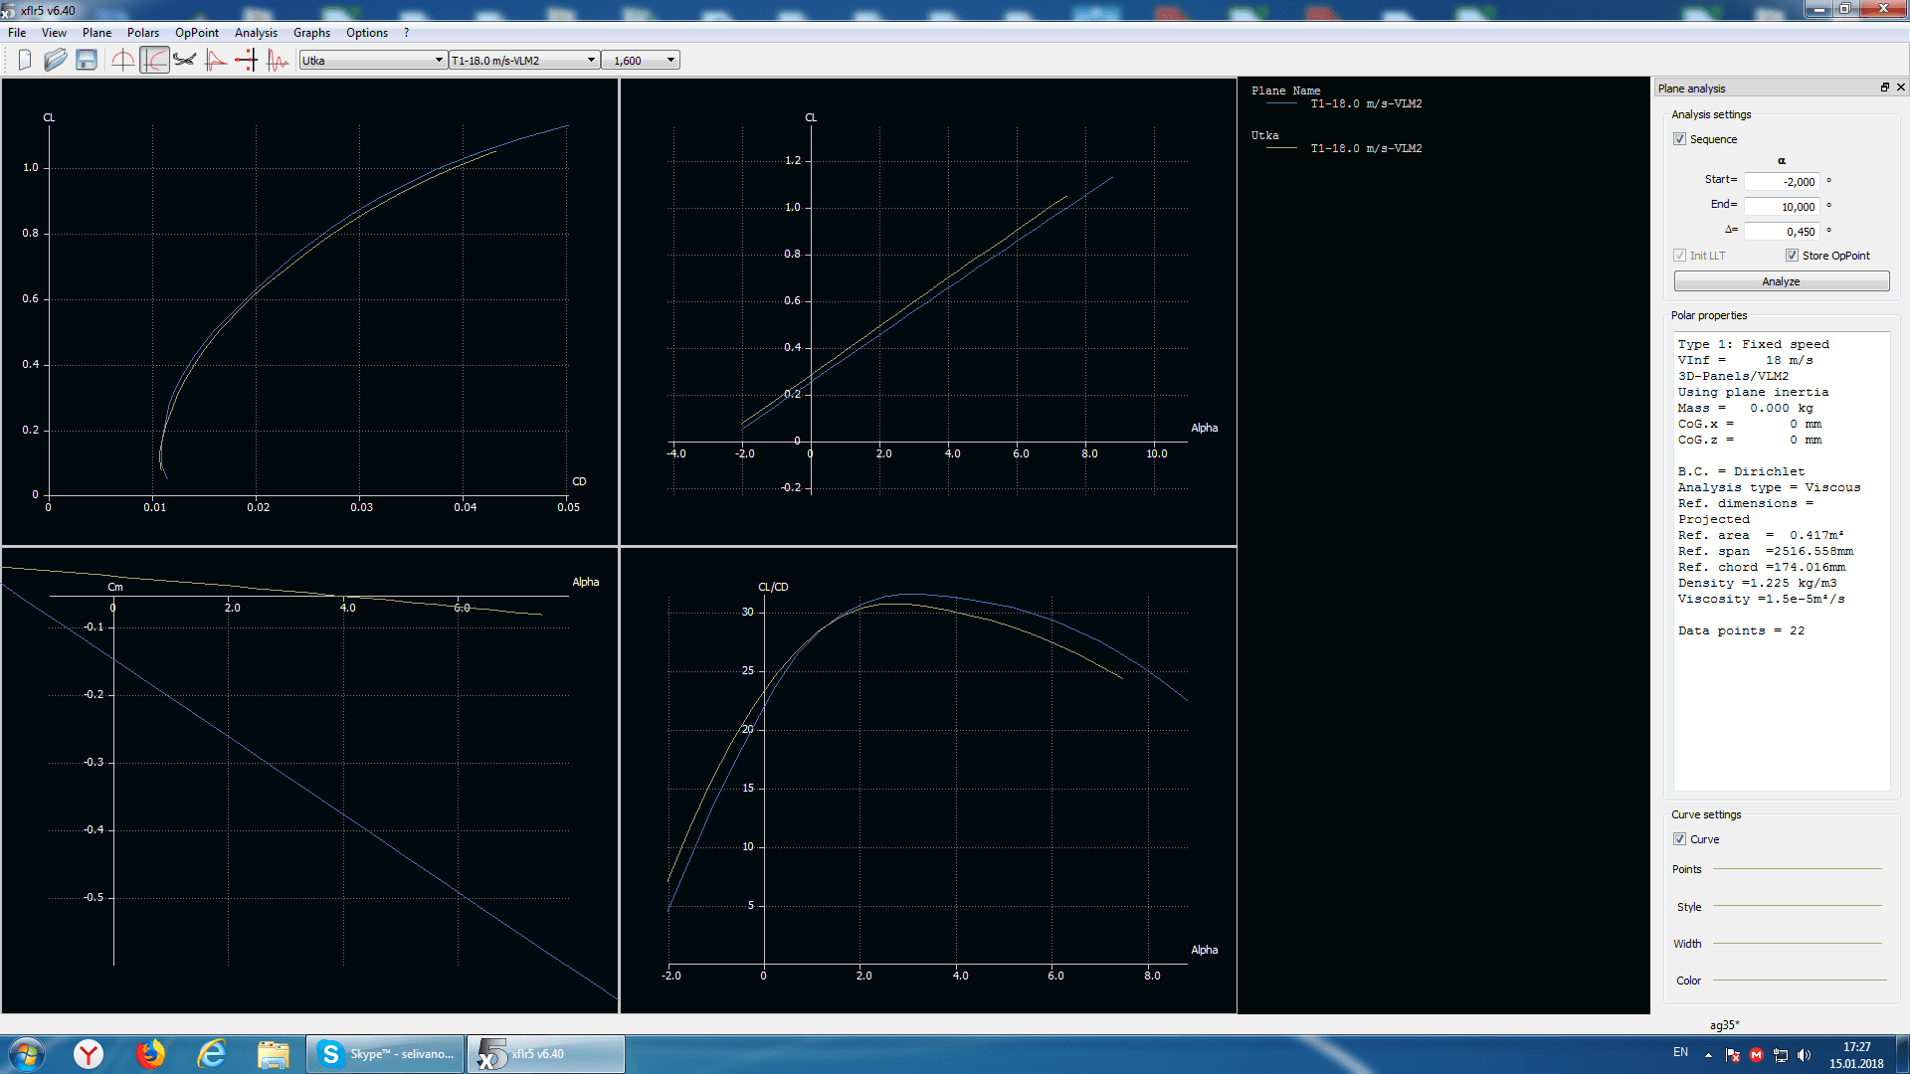1910x1074 pixels.
Task: Disable the Curve checkbox
Action: click(x=1680, y=839)
